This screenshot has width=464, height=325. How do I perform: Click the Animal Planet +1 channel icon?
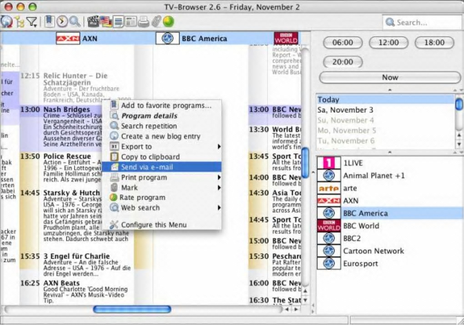(x=328, y=175)
